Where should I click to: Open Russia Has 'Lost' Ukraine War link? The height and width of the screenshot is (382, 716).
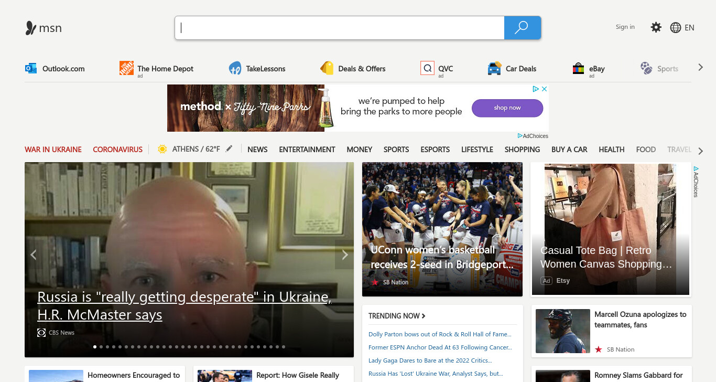[x=436, y=374]
